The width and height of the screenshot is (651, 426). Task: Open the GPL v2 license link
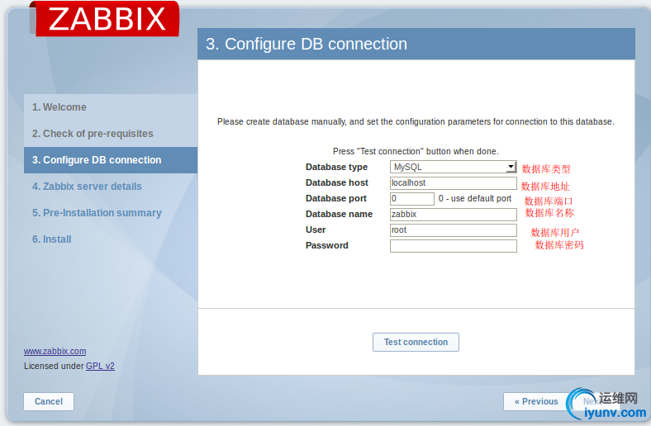click(x=100, y=366)
